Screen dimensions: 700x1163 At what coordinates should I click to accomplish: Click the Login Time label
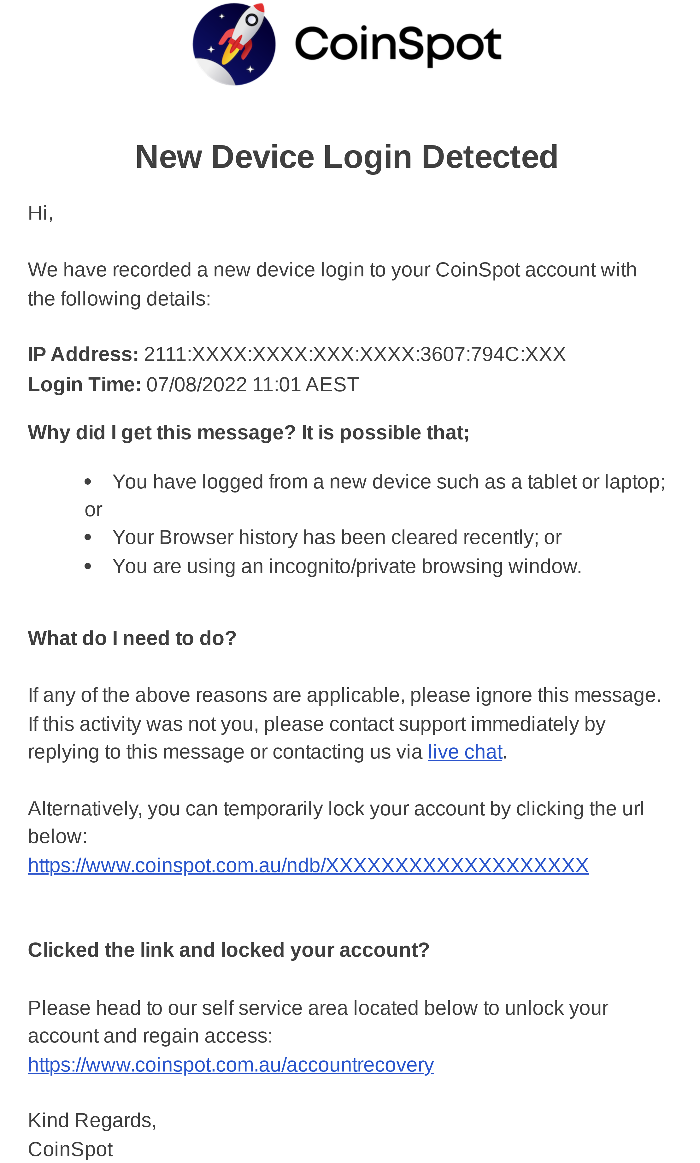point(85,385)
